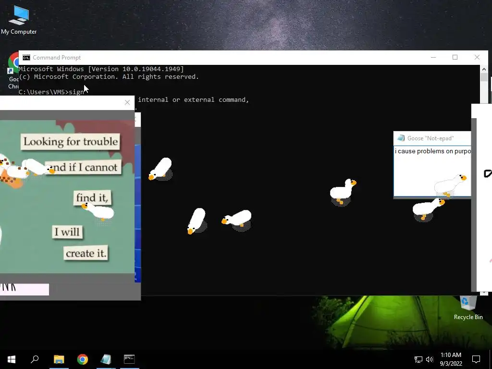Open File Explorer from the taskbar
This screenshot has height=369, width=492.
(x=59, y=359)
